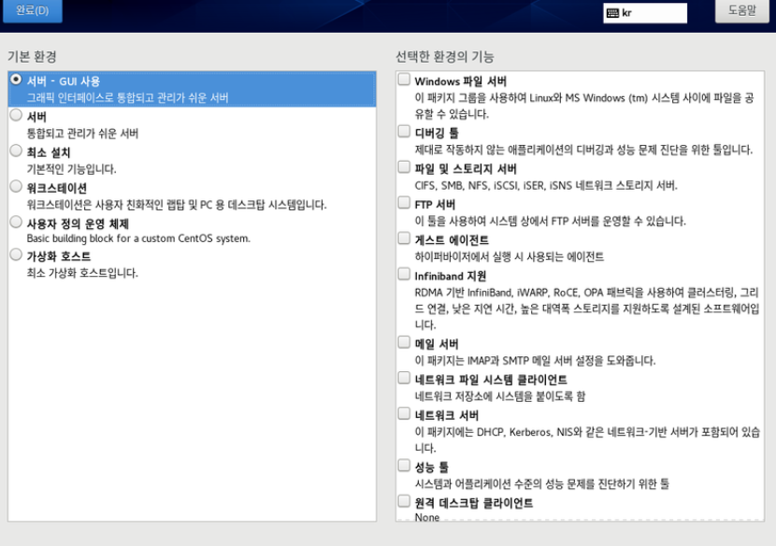Viewport: 776px width, 546px height.
Task: Select the 가상화 호스트 radio button
Action: tap(16, 254)
